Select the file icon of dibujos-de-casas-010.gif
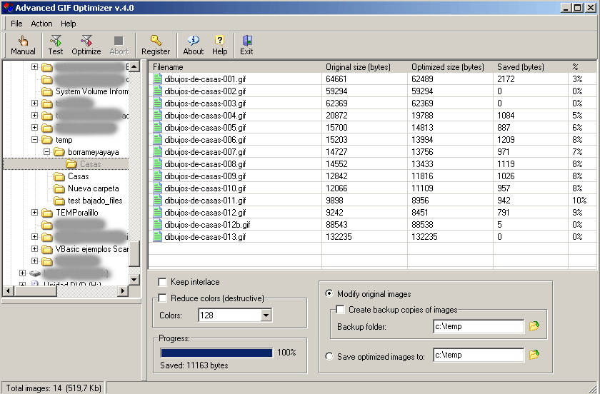600x394 pixels. click(157, 188)
